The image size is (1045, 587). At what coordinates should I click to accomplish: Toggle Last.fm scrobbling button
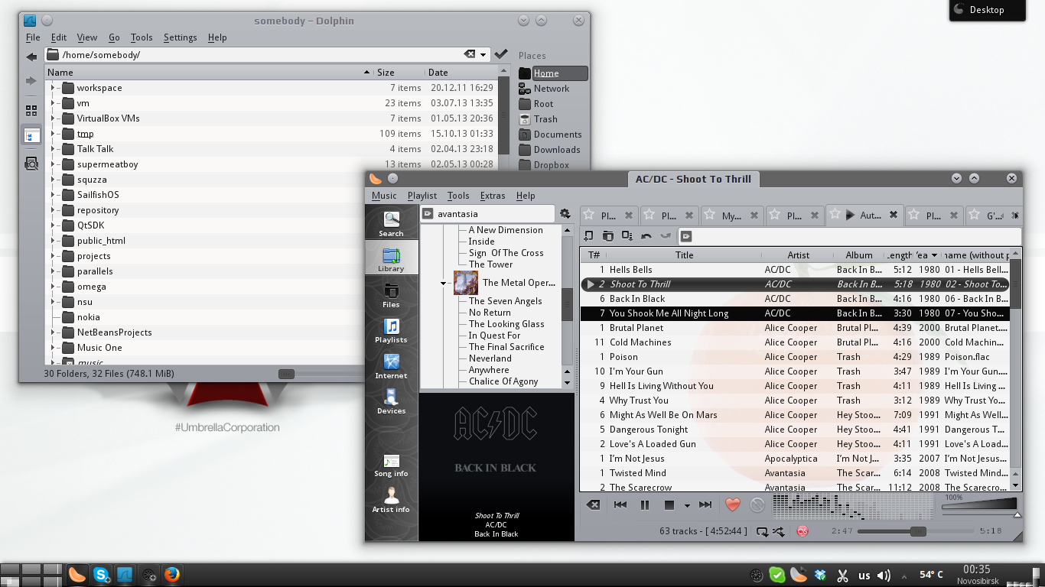coord(802,530)
